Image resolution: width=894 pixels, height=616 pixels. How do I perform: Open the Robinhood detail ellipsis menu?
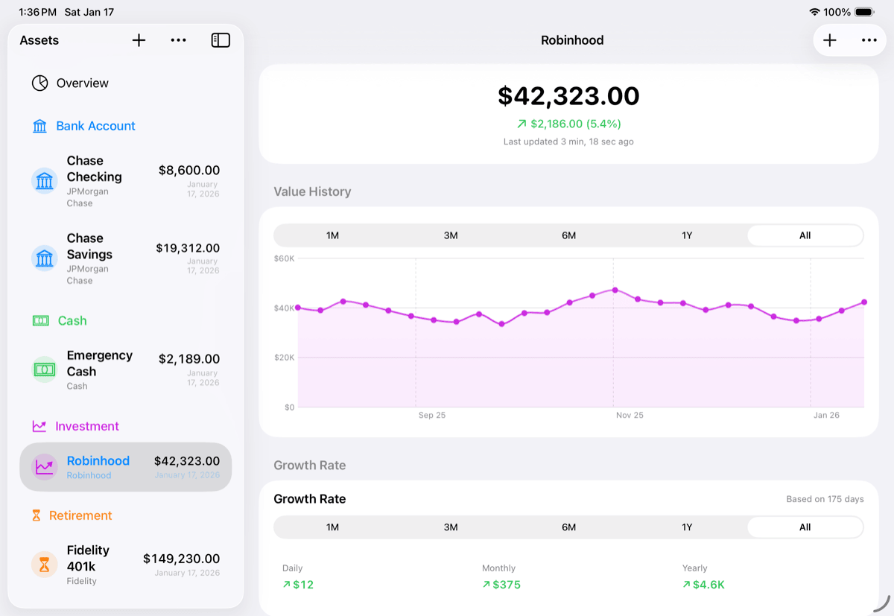point(869,40)
